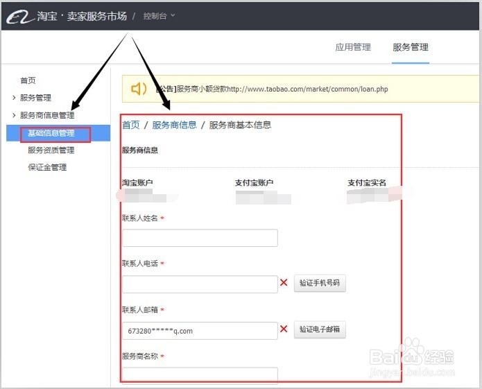Image resolution: width=482 pixels, height=389 pixels.
Task: Click the 支付宝账户 label
Action: [255, 183]
